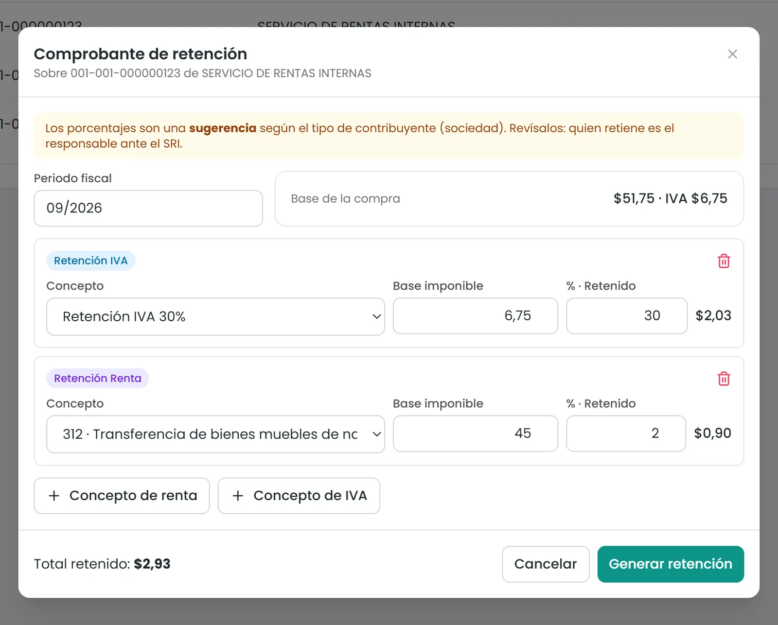Click the Base de la compra label

click(345, 198)
